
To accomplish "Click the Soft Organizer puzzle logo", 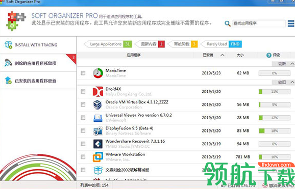I will click(16, 21).
